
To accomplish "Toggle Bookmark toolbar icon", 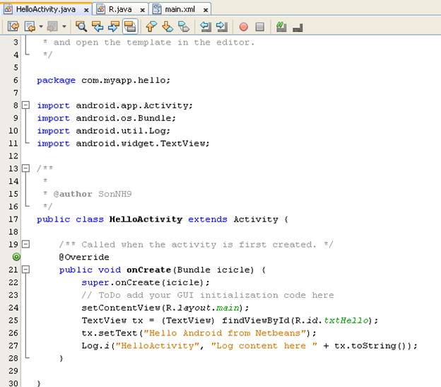I will point(184,26).
